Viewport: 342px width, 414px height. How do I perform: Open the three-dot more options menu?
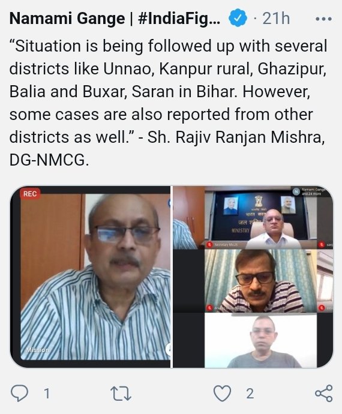coord(323,19)
